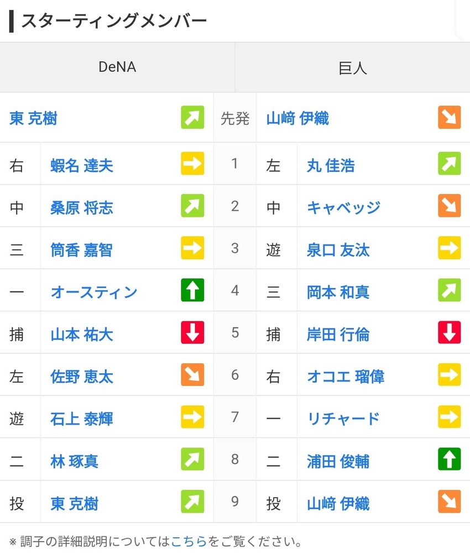Click the dark green up arrow beside オースティン

[x=192, y=290]
